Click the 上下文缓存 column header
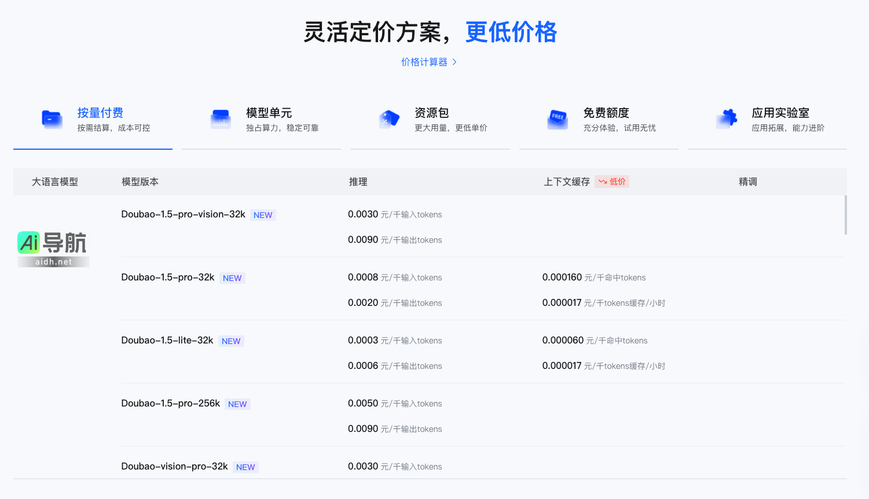869x499 pixels. (566, 182)
